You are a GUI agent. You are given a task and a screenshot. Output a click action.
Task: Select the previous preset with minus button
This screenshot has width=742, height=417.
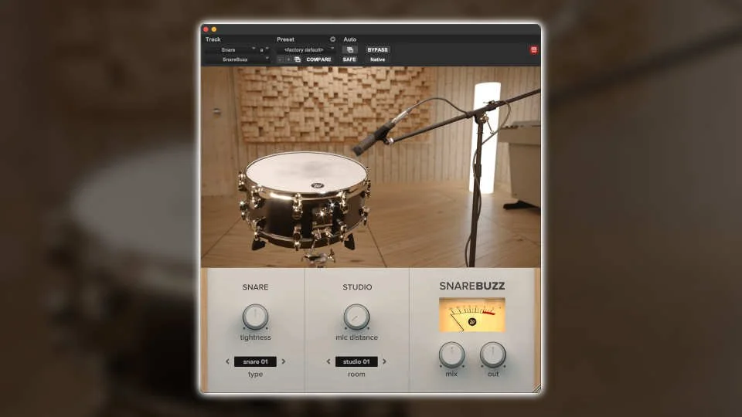point(280,59)
